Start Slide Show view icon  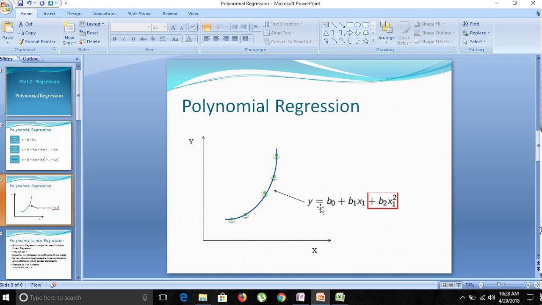(x=459, y=285)
